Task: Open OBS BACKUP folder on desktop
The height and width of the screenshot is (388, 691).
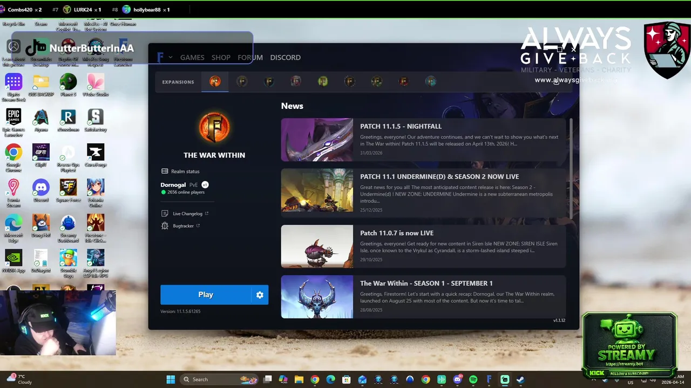Action: (x=41, y=85)
